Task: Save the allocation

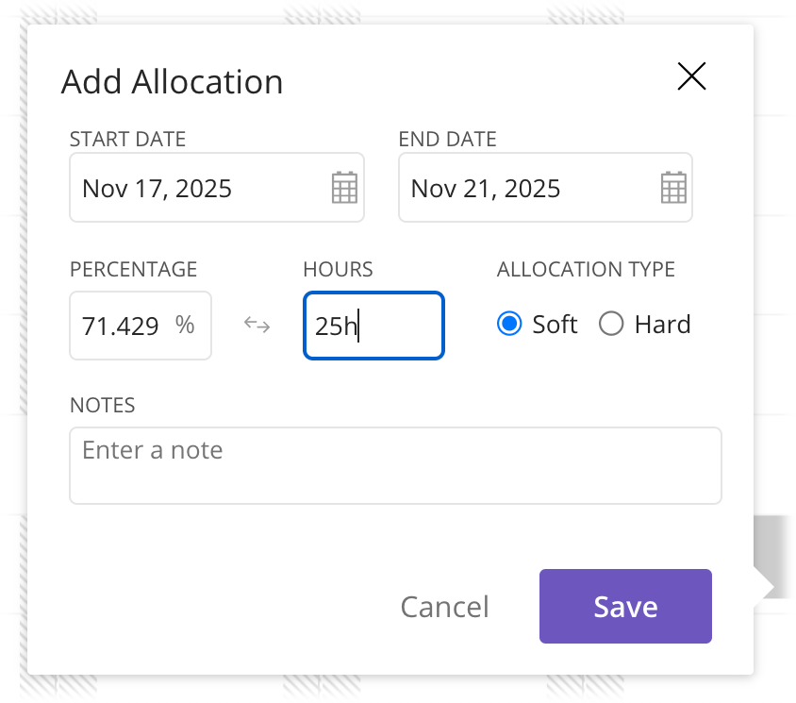Action: pyautogui.click(x=625, y=606)
